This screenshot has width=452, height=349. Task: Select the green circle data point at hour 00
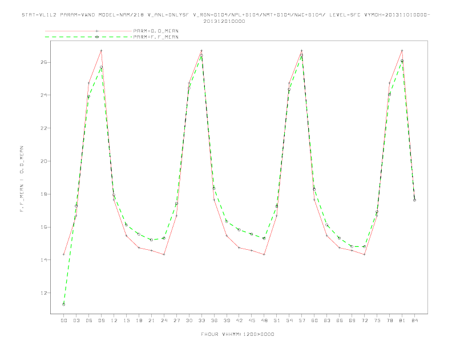64,305
